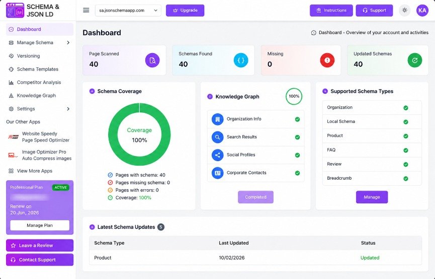Click Search Results green checkmark
The height and width of the screenshot is (279, 435).
[x=297, y=137]
